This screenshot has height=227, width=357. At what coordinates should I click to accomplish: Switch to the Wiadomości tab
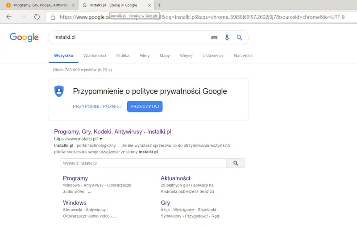(x=95, y=56)
